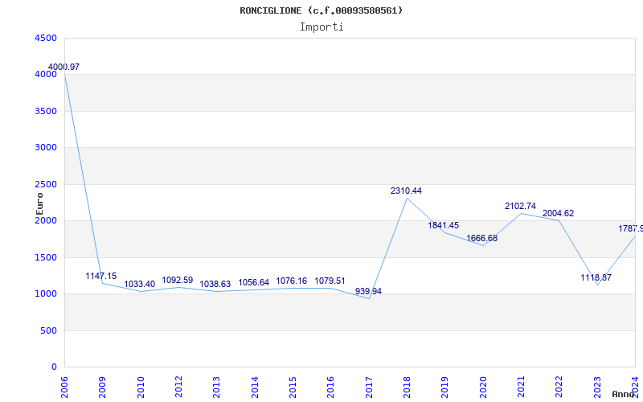Click the x-axis year 2023

coord(597,388)
